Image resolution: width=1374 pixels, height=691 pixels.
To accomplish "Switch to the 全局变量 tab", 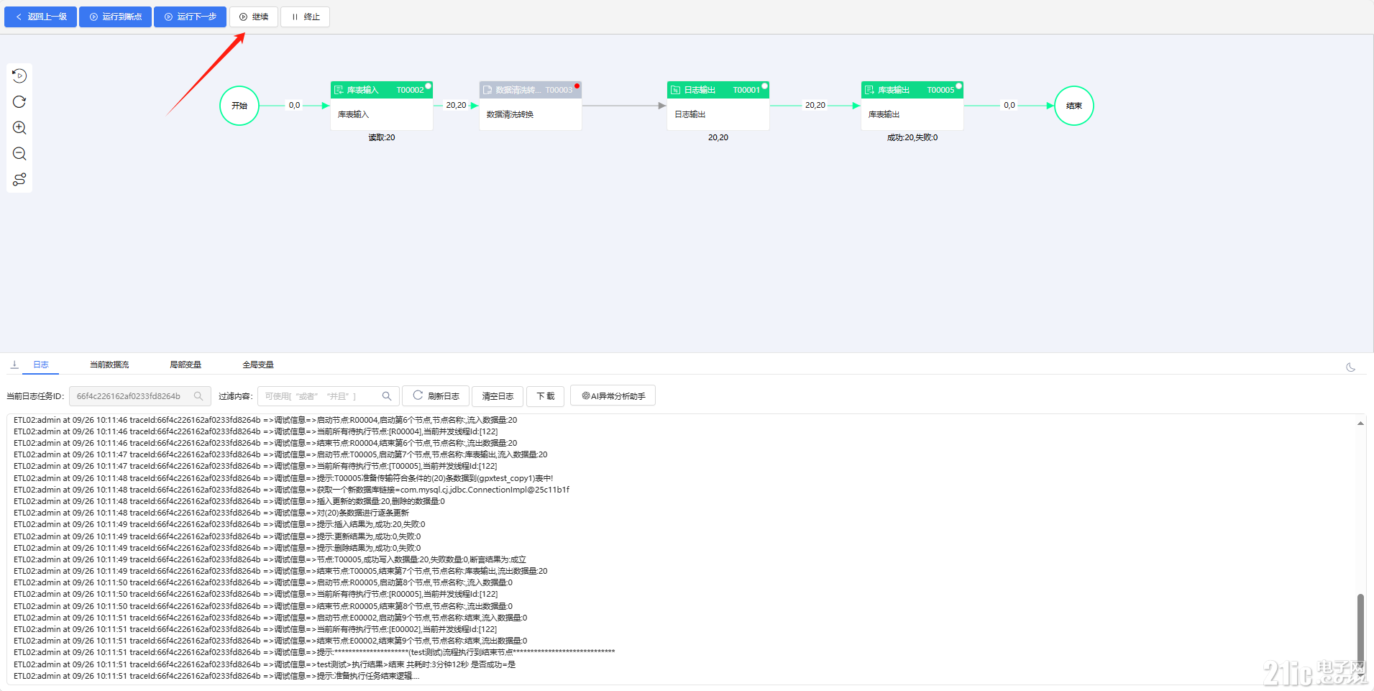I will 258,365.
